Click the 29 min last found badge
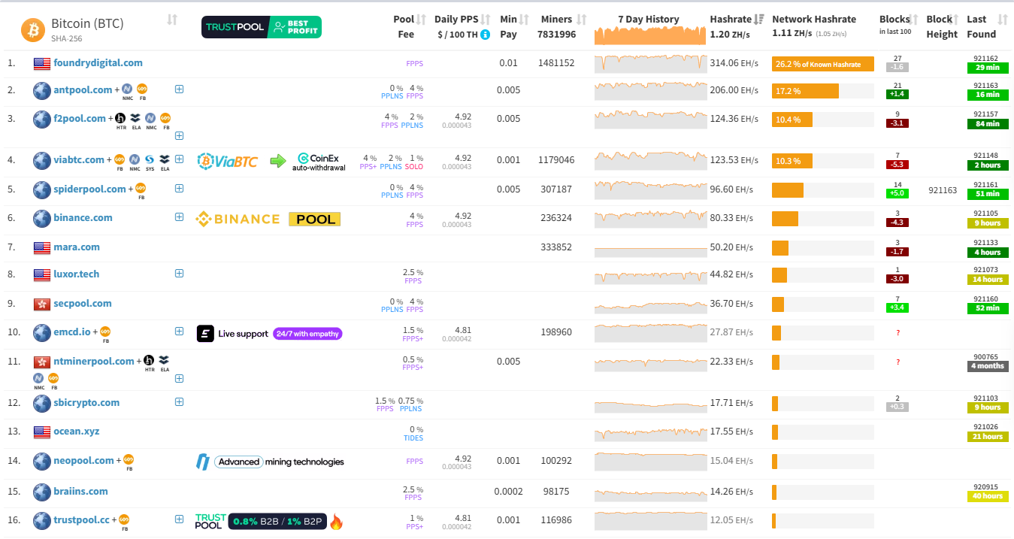The width and height of the screenshot is (1014, 539). pyautogui.click(x=988, y=68)
